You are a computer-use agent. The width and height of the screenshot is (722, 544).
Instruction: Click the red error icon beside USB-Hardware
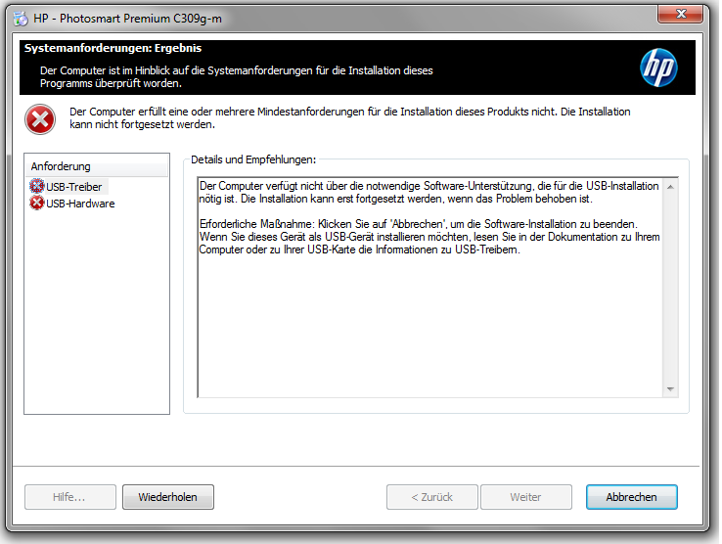(x=37, y=203)
